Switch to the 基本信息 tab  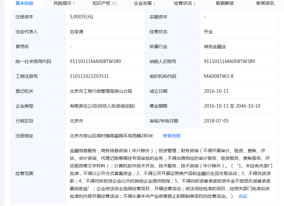pyautogui.click(x=24, y=3)
